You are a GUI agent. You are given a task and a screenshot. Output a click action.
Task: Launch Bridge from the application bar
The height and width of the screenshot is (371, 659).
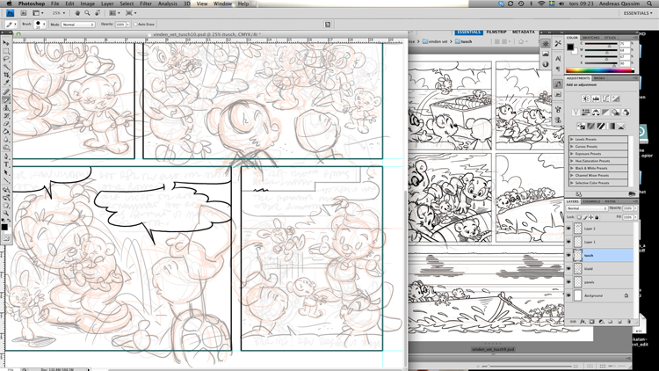click(x=24, y=13)
